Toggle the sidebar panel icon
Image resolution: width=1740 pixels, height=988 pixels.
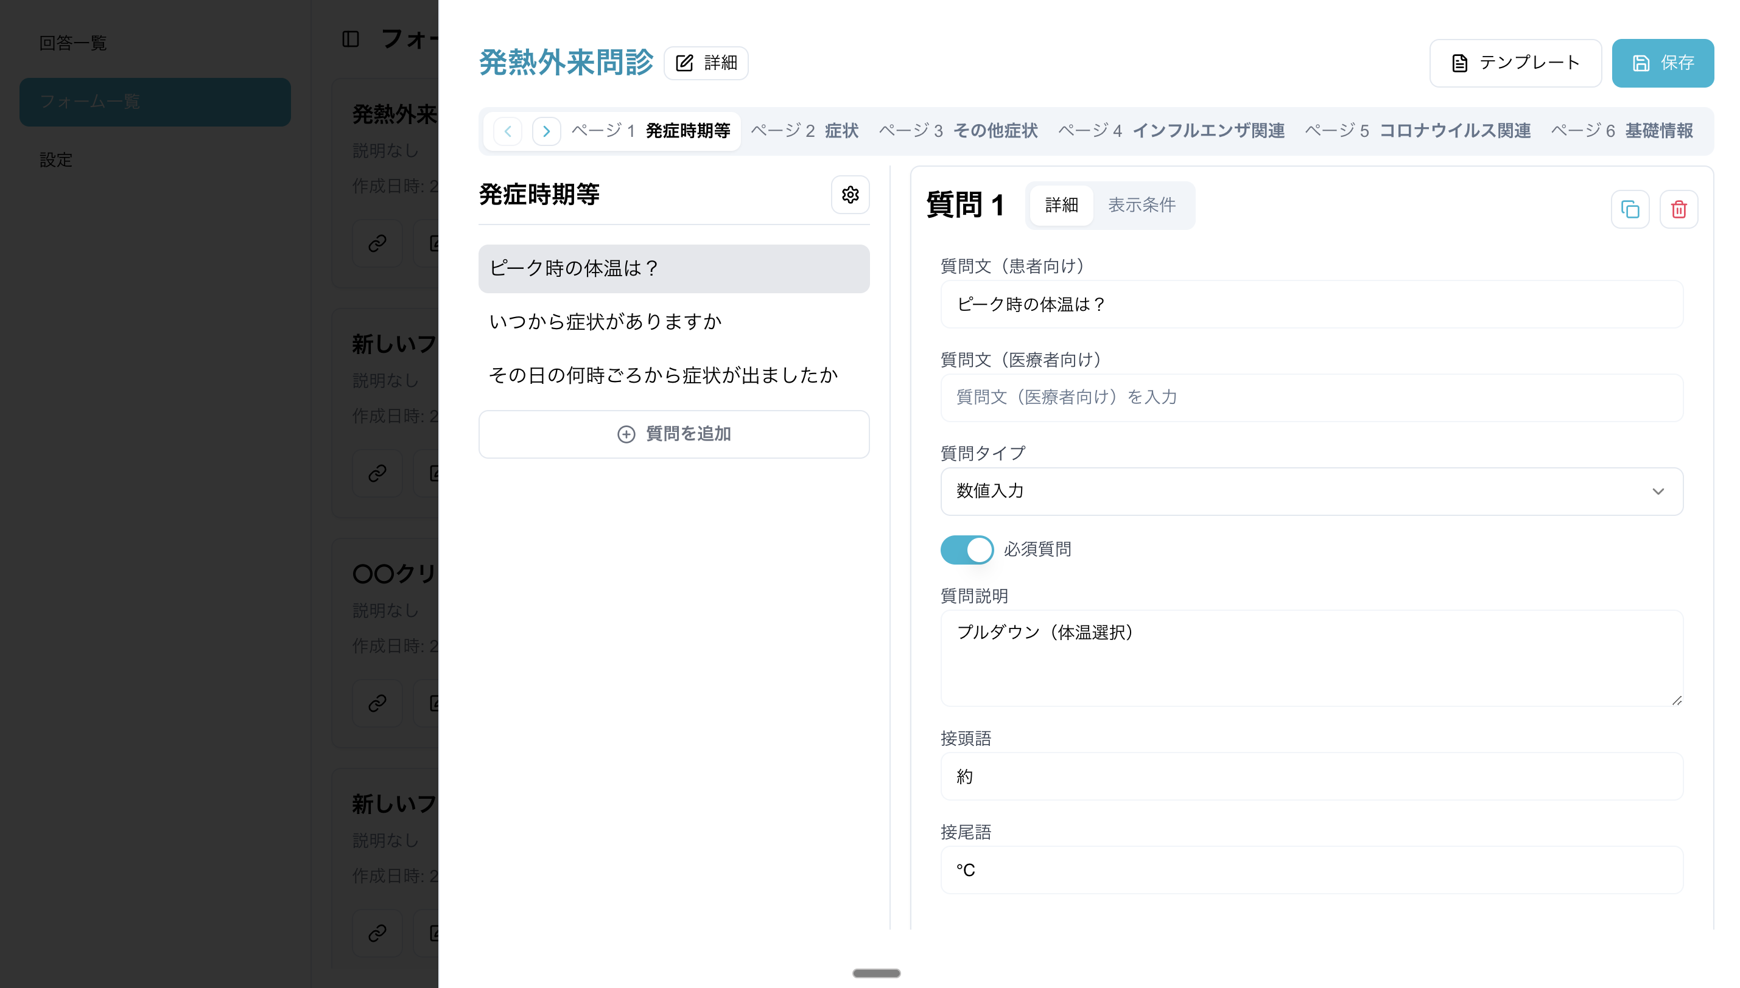point(350,40)
